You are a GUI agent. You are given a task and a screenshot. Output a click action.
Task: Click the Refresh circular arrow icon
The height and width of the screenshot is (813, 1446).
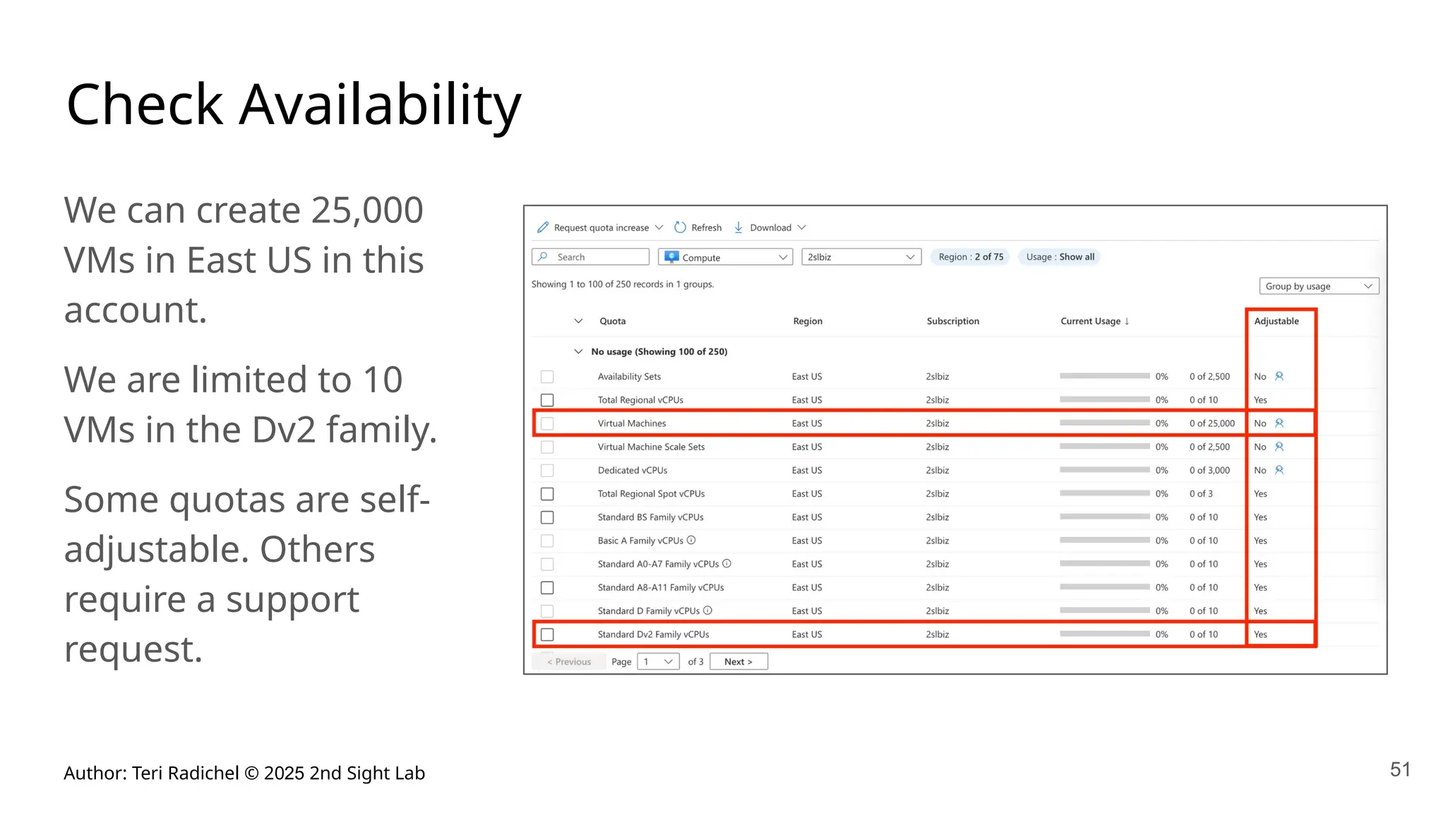(680, 227)
